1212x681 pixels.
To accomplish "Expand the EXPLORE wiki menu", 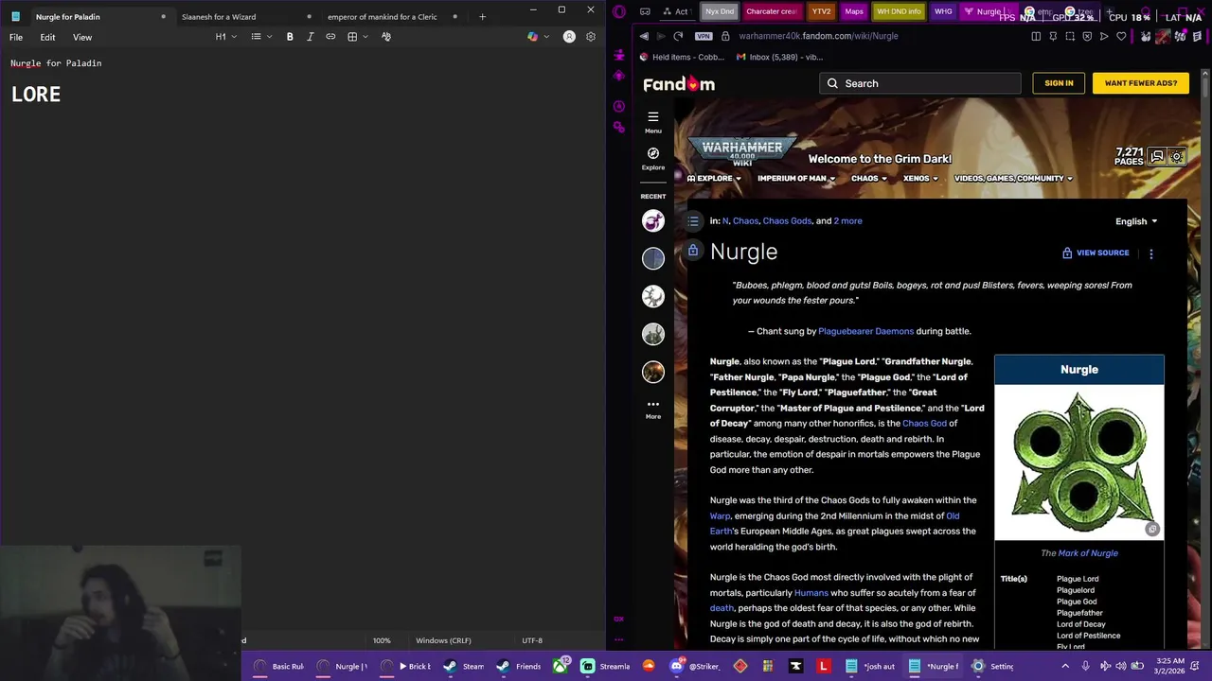I will tap(714, 178).
